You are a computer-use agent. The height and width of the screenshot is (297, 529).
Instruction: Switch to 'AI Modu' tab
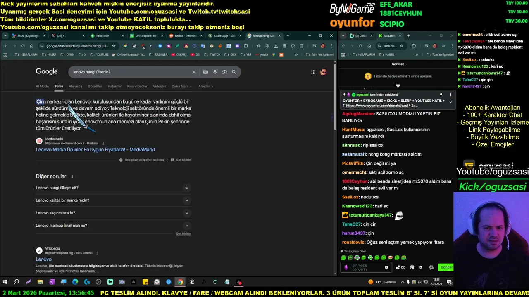tap(42, 86)
